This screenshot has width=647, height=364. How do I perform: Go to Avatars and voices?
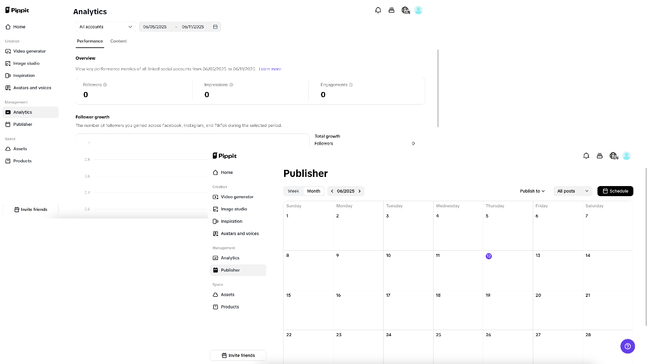click(240, 233)
